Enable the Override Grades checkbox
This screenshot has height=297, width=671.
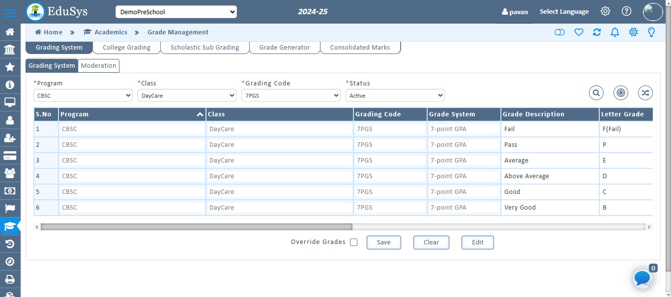tap(353, 242)
